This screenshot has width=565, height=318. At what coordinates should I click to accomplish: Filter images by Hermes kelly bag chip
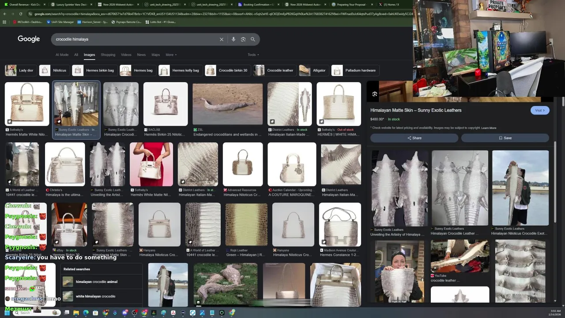click(180, 70)
